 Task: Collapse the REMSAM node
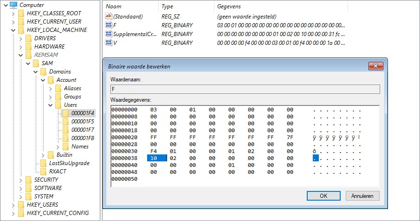(21, 55)
